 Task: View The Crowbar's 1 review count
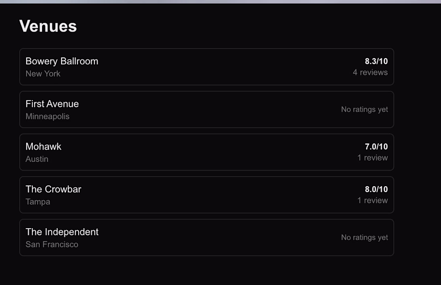click(x=372, y=201)
